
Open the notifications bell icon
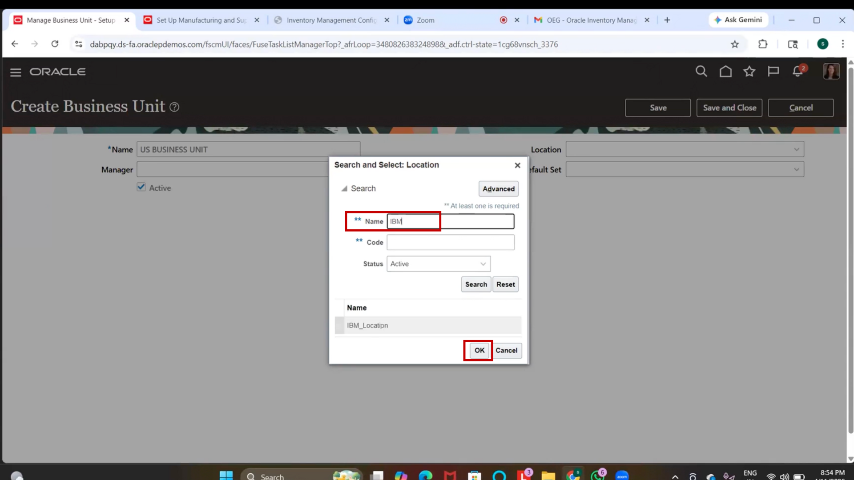click(x=798, y=71)
